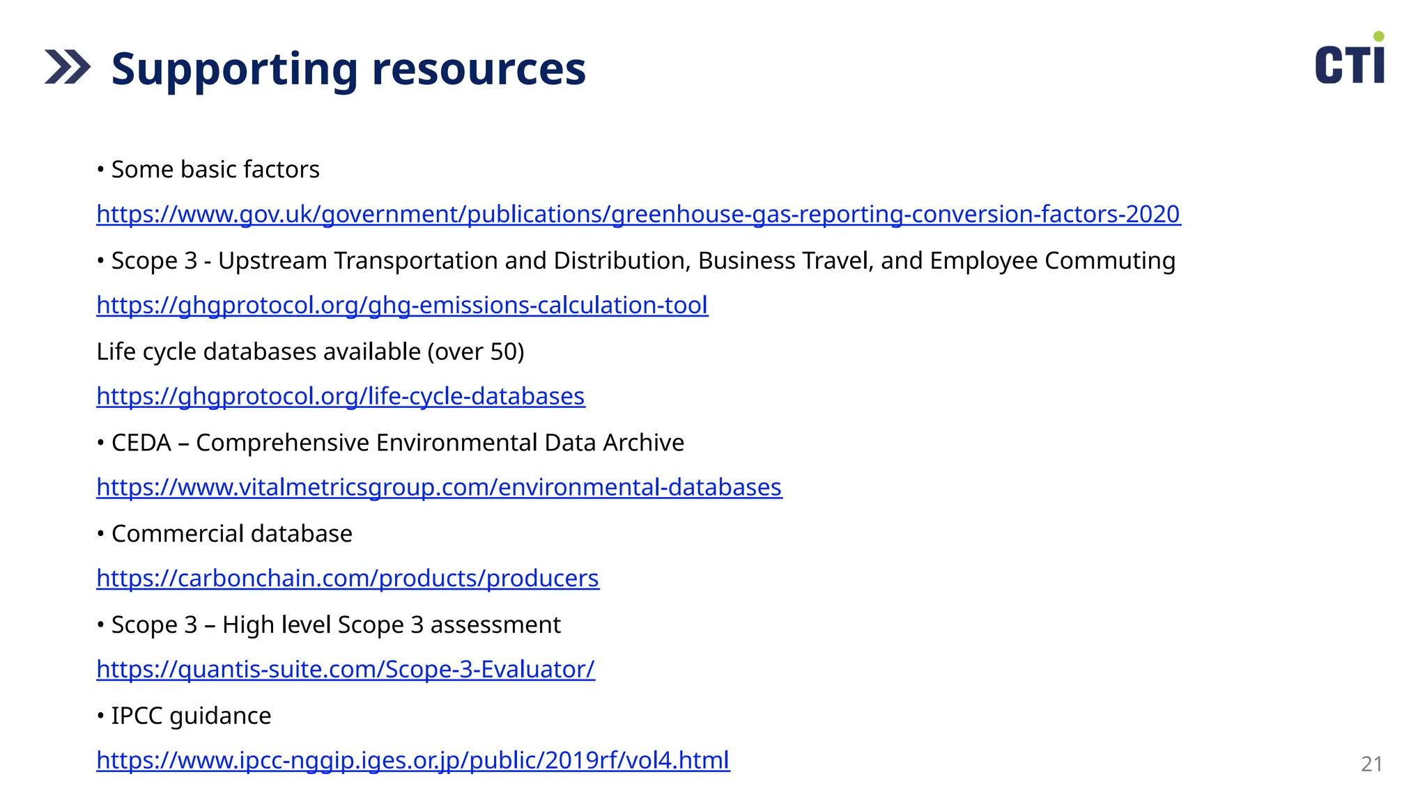Image resolution: width=1427 pixels, height=802 pixels.
Task: Click the "IPCC guidance" bullet text
Action: [191, 716]
